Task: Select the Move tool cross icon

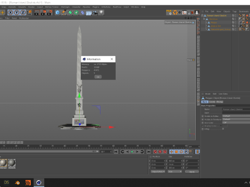Action: coord(3,12)
